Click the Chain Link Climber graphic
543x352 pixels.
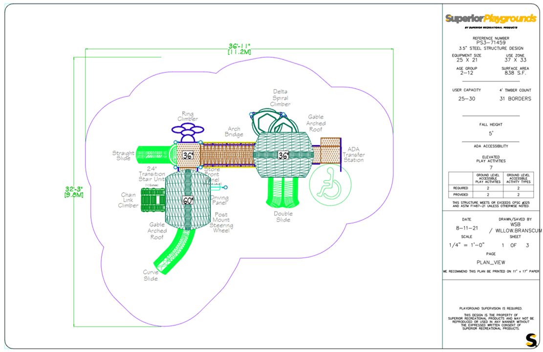[153, 199]
